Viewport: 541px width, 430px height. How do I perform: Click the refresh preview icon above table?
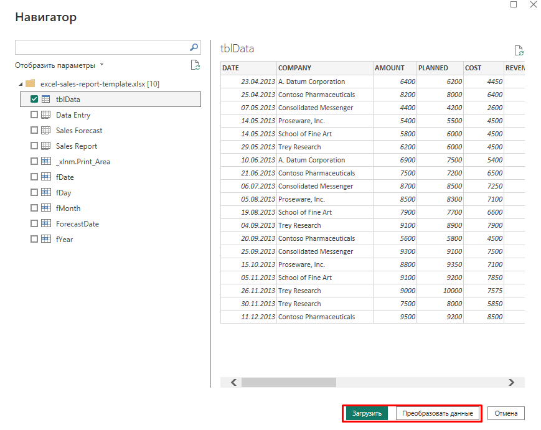(519, 50)
